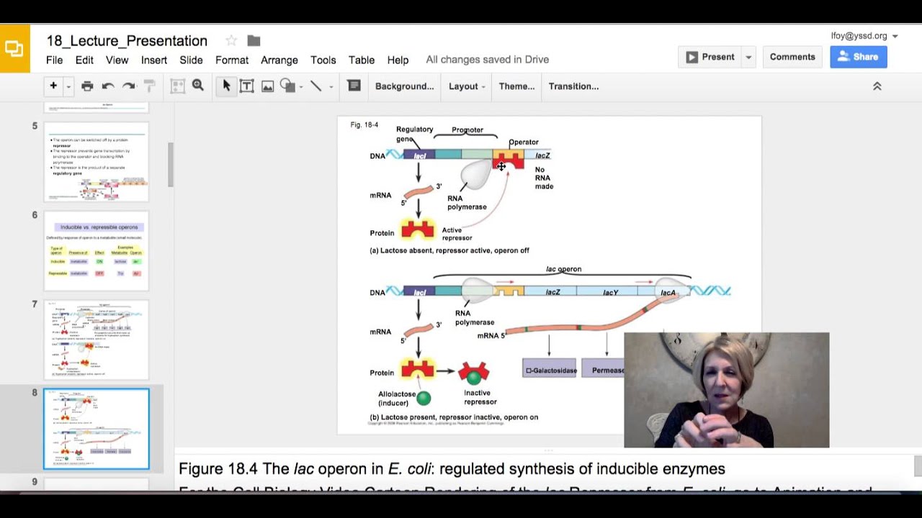Click the Transition... button
The height and width of the screenshot is (518, 922).
573,86
